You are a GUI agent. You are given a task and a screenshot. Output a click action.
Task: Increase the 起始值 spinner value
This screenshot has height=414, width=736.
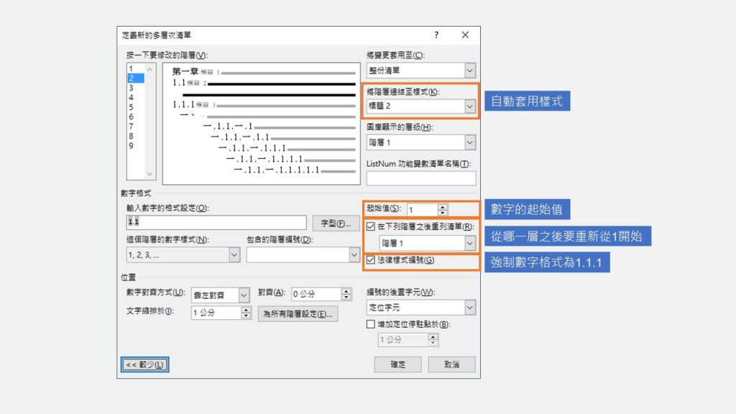click(x=443, y=206)
